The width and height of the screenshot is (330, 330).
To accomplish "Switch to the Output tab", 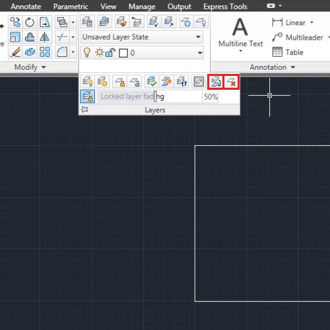I will (x=180, y=7).
